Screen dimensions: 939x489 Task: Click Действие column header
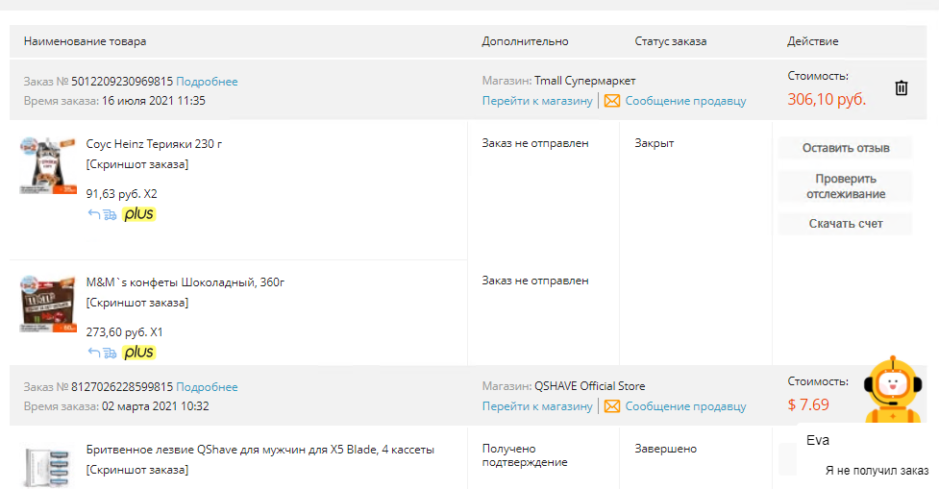[x=813, y=41]
